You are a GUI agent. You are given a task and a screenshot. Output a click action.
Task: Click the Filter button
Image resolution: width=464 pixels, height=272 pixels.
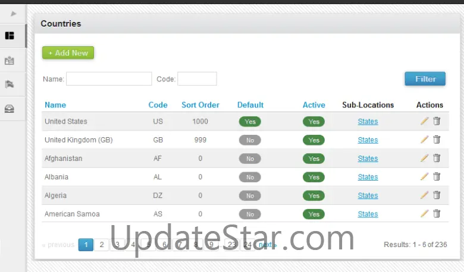425,79
